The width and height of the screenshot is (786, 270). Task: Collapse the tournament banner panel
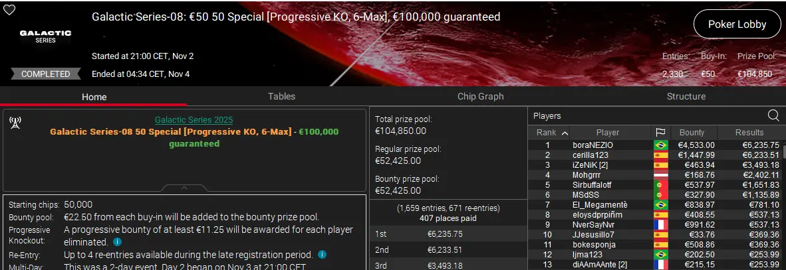pyautogui.click(x=184, y=188)
